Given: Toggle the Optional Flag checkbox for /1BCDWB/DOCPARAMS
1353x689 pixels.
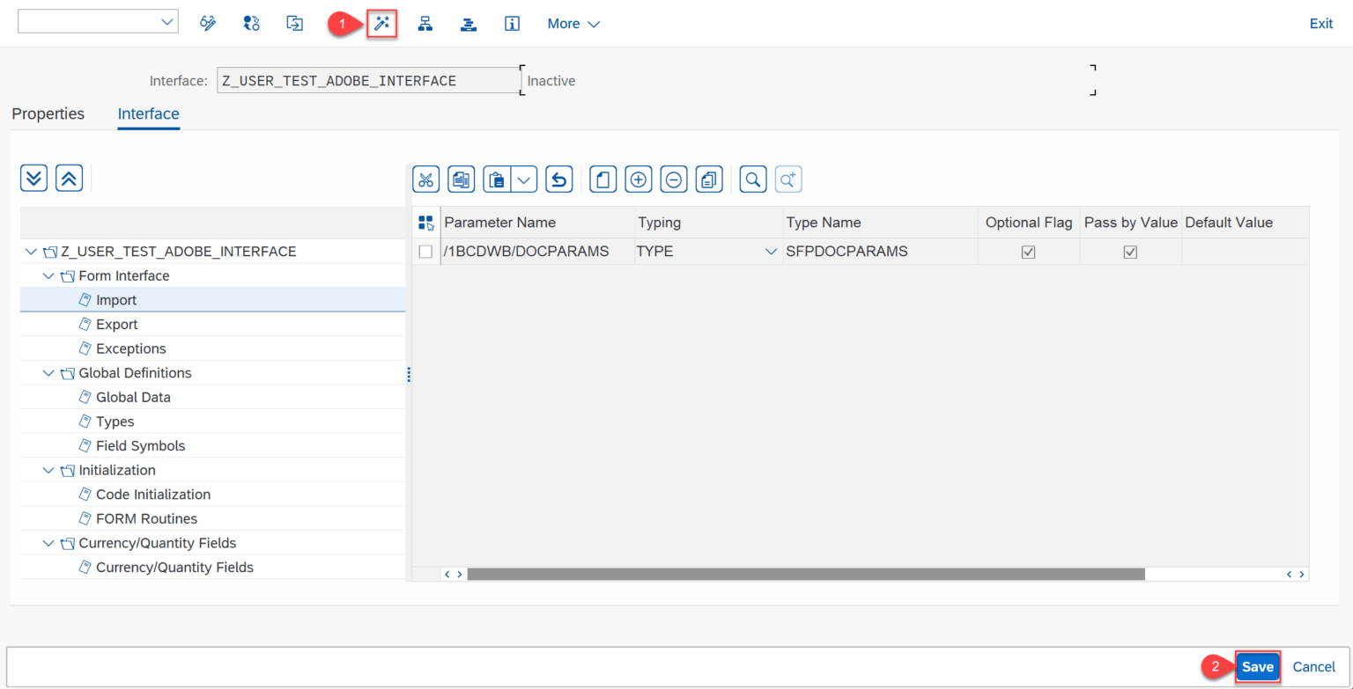Looking at the screenshot, I should coord(1027,252).
